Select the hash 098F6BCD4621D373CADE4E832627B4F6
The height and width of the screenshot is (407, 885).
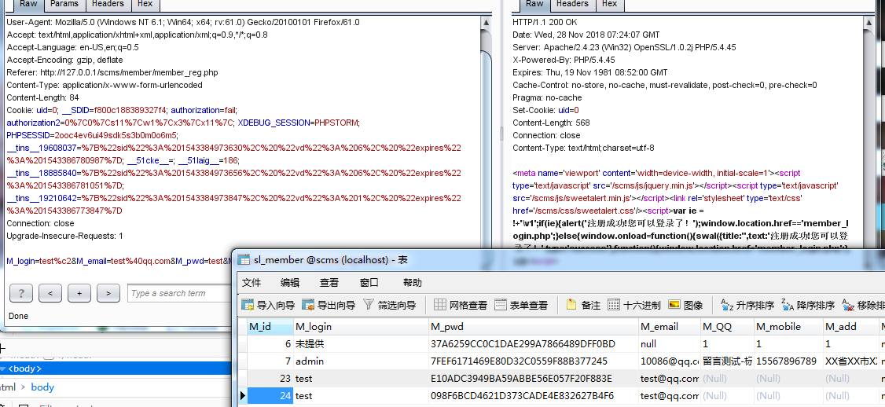(534, 396)
